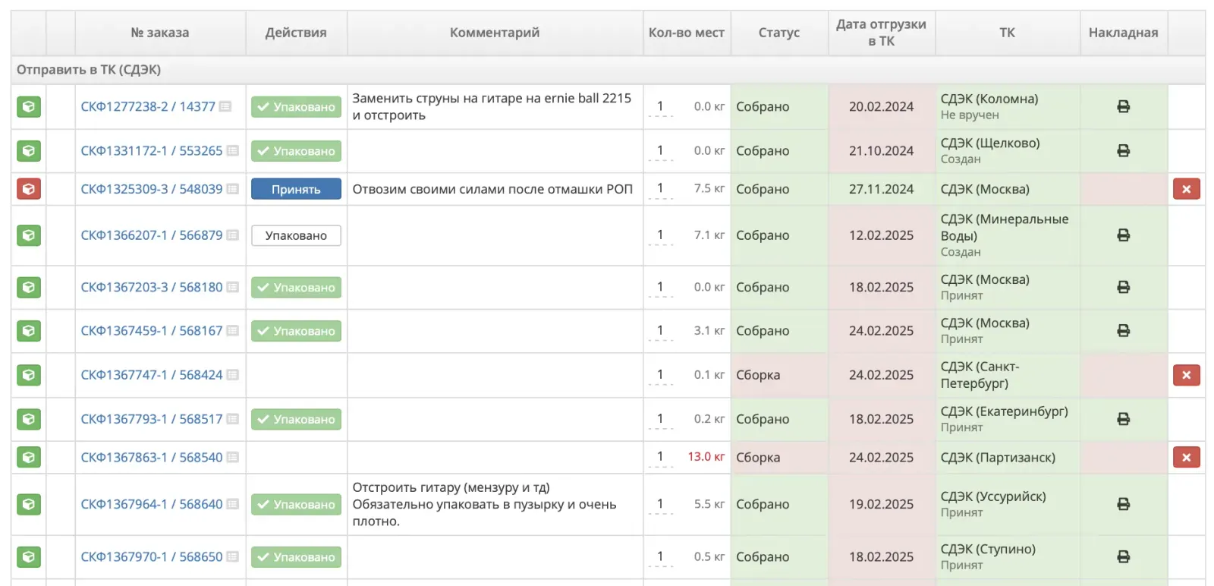Toggle Упаковано for order СКФ1367964-1
This screenshot has width=1214, height=586.
pyautogui.click(x=296, y=504)
